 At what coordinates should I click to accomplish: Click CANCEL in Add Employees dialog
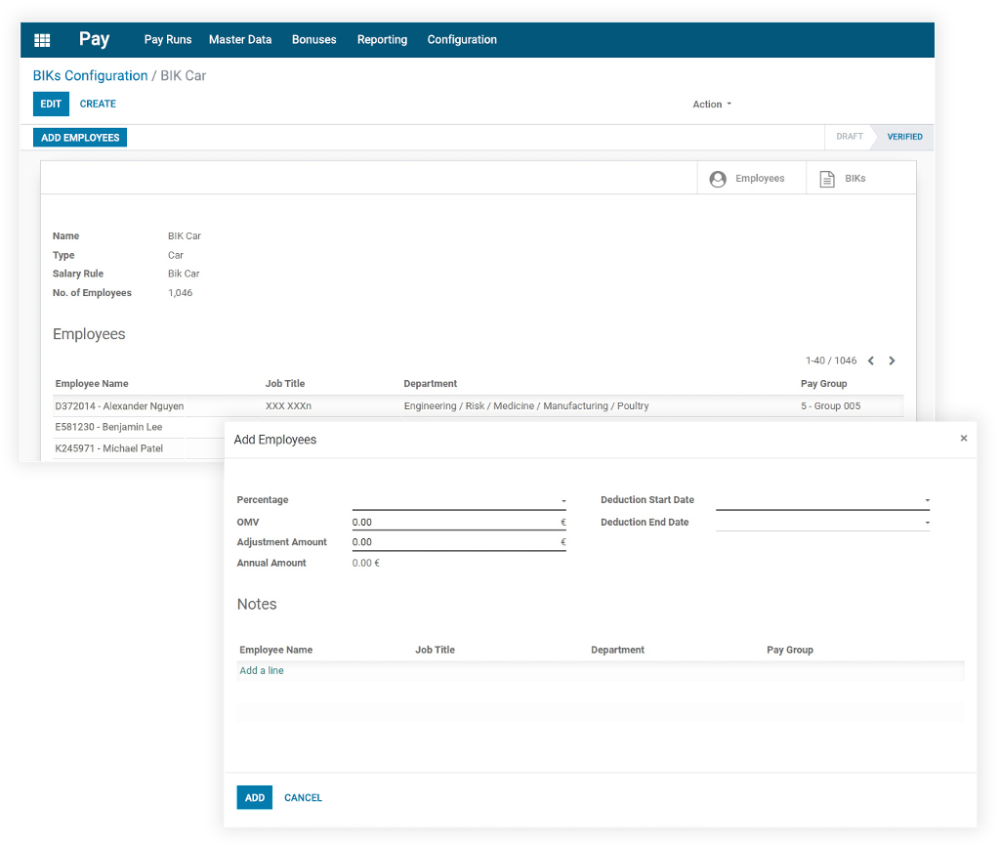[303, 798]
